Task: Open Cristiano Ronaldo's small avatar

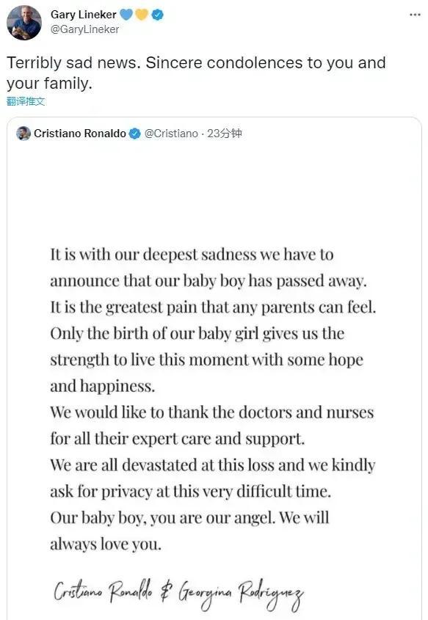Action: (x=23, y=134)
